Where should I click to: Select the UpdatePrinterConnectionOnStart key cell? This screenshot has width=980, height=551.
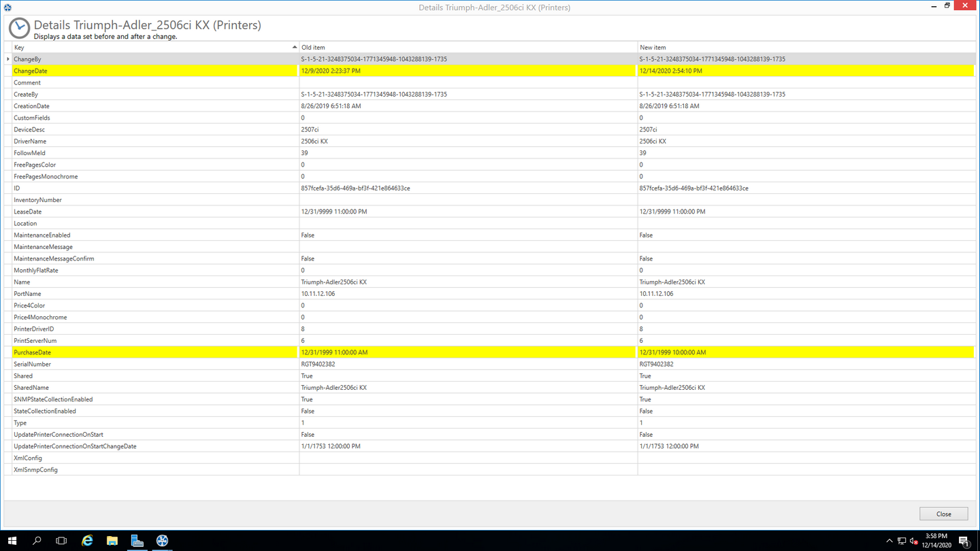(x=155, y=435)
